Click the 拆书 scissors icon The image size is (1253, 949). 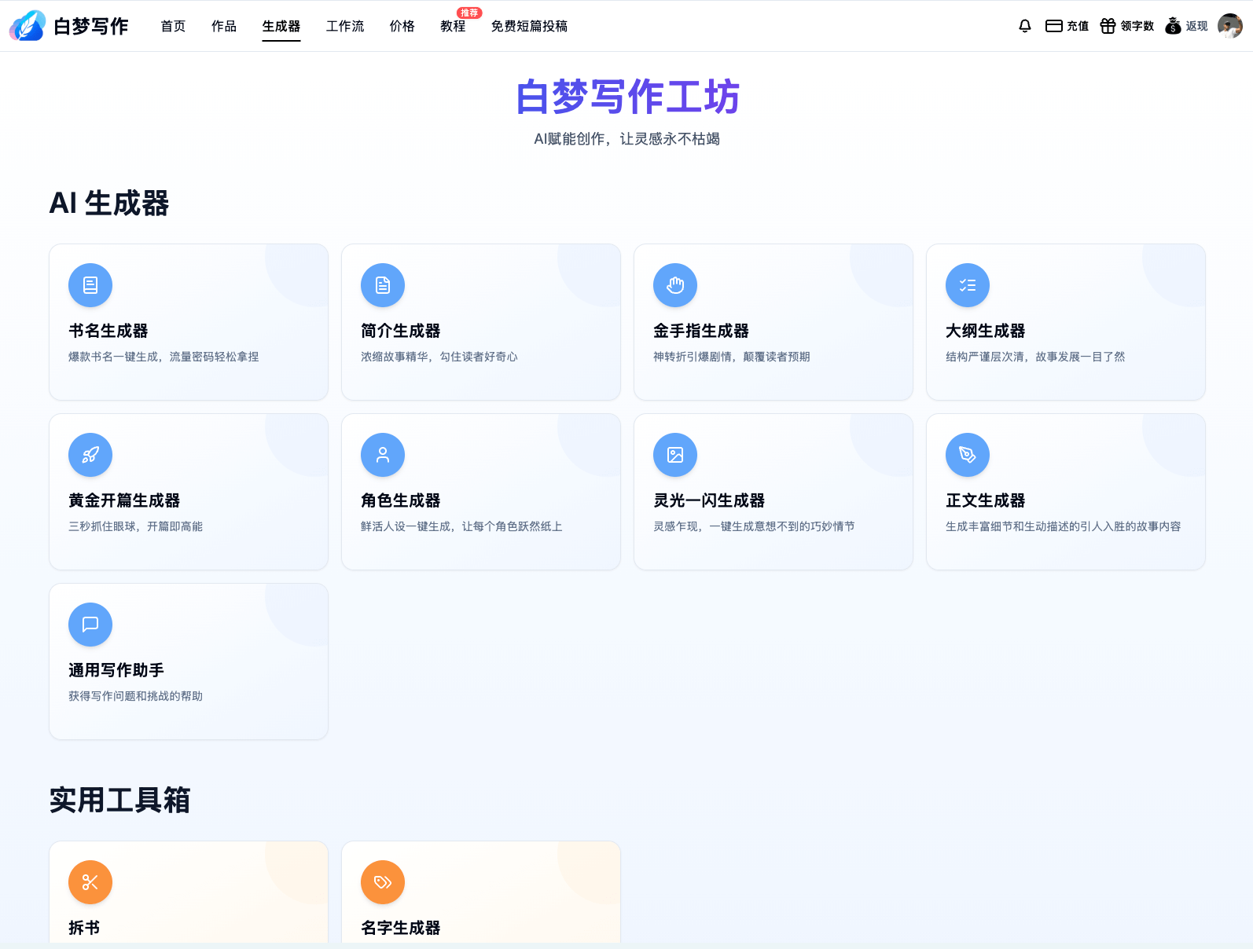click(90, 882)
